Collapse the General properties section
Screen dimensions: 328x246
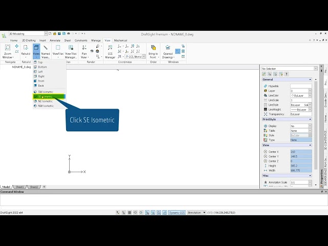pos(310,79)
